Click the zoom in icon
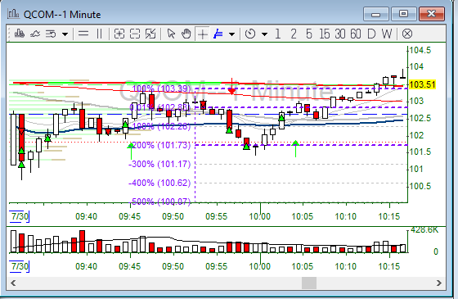 (119, 34)
